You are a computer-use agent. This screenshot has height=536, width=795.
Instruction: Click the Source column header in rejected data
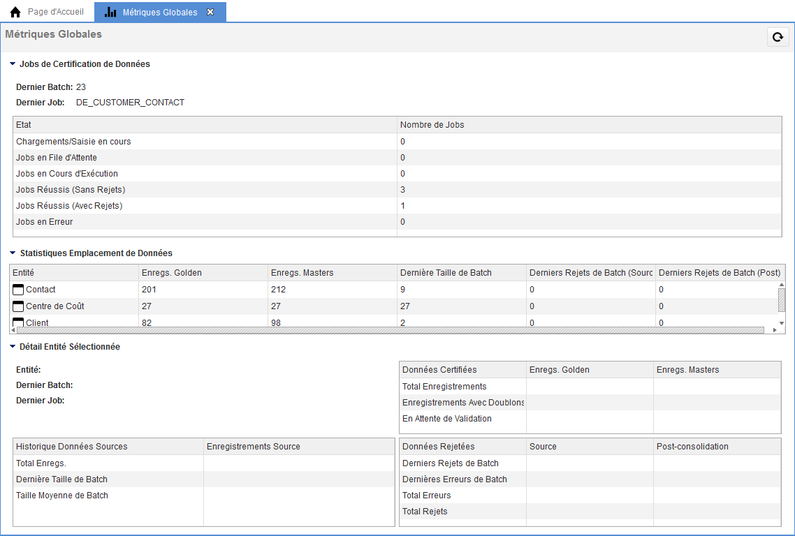coord(590,447)
